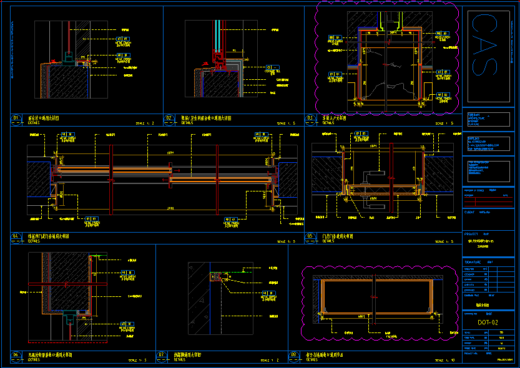Select the 08 detail number bubble
The height and width of the screenshot is (368, 520).
(x=294, y=356)
